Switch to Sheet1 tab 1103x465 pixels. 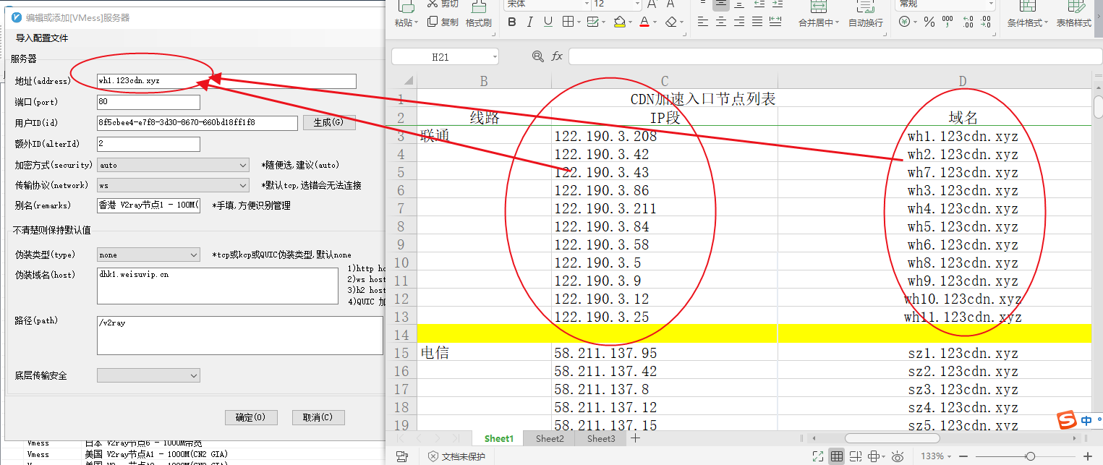(498, 438)
